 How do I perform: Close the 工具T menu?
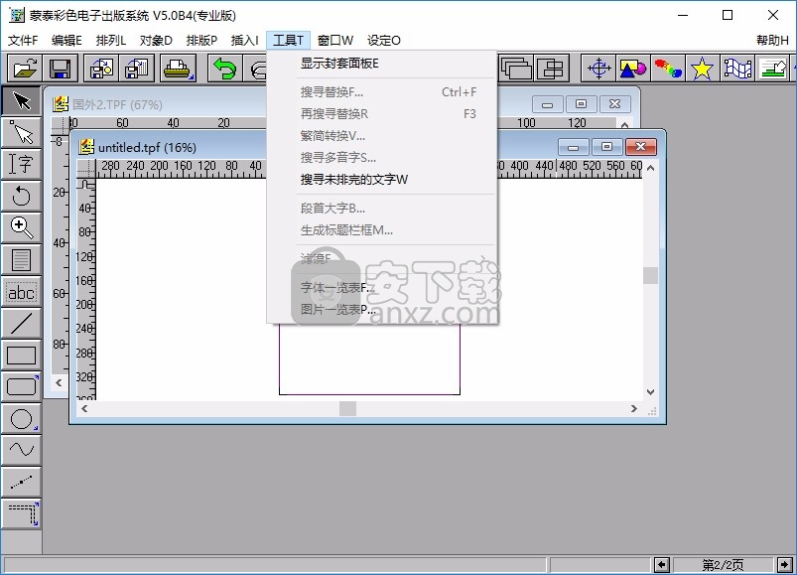tap(288, 40)
